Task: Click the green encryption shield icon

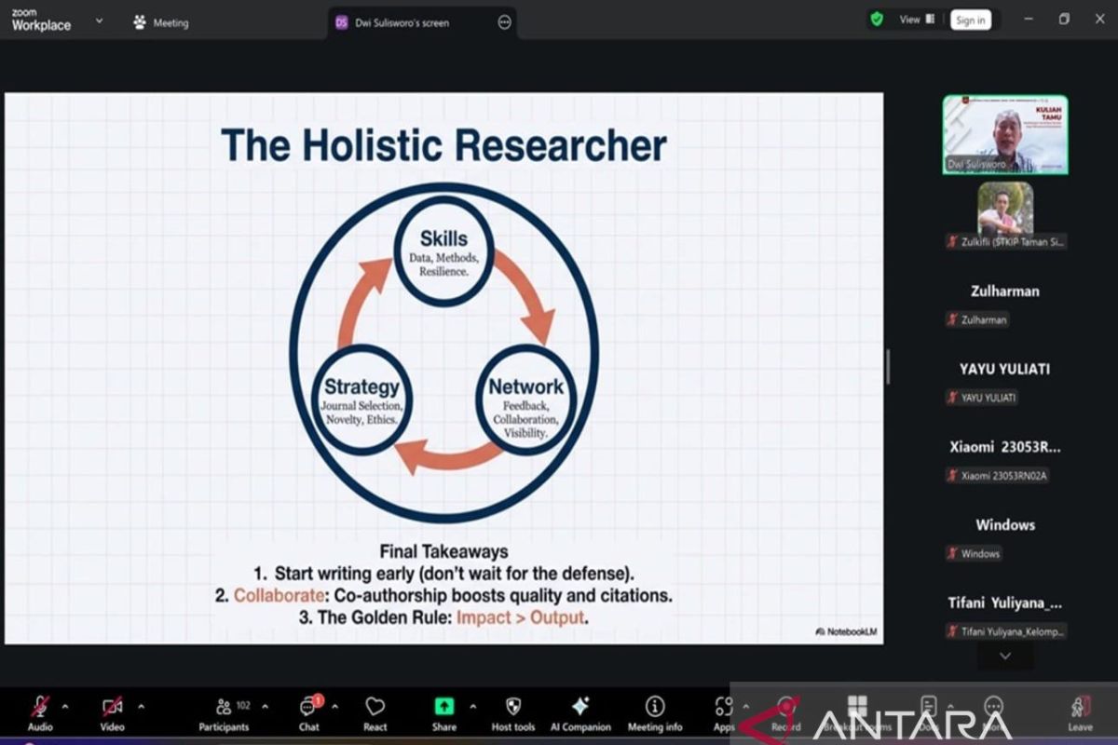Action: [x=877, y=20]
